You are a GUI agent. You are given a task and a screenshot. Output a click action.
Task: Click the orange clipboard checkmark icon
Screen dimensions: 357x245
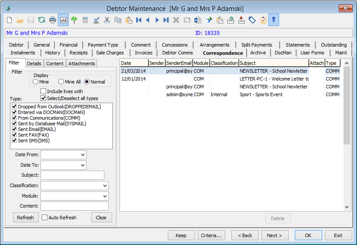263,20
